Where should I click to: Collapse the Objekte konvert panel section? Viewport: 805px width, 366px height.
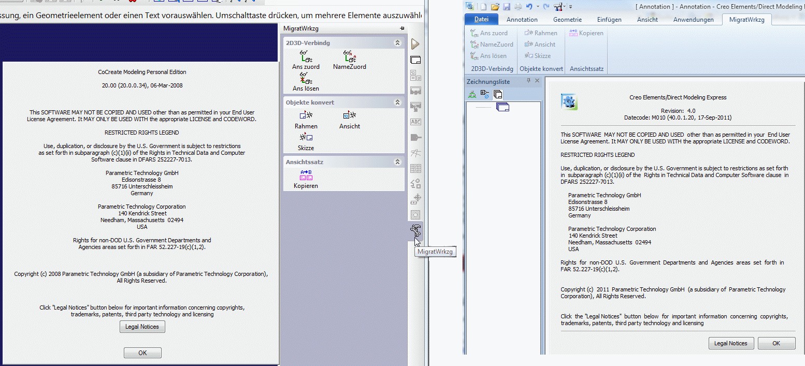tap(397, 103)
